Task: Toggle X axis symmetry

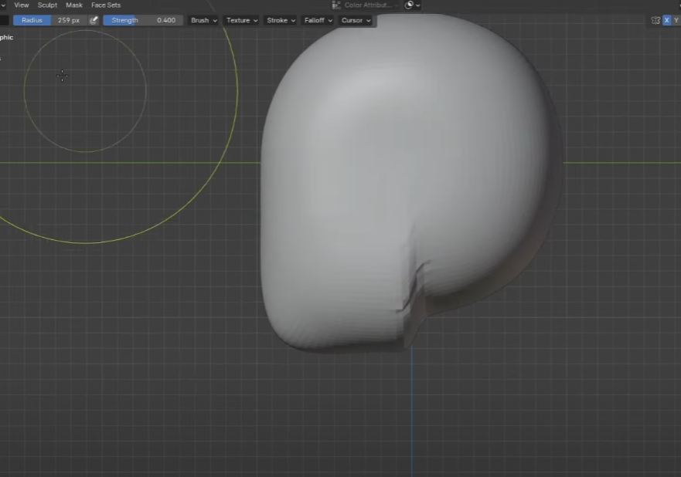Action: pyautogui.click(x=667, y=20)
